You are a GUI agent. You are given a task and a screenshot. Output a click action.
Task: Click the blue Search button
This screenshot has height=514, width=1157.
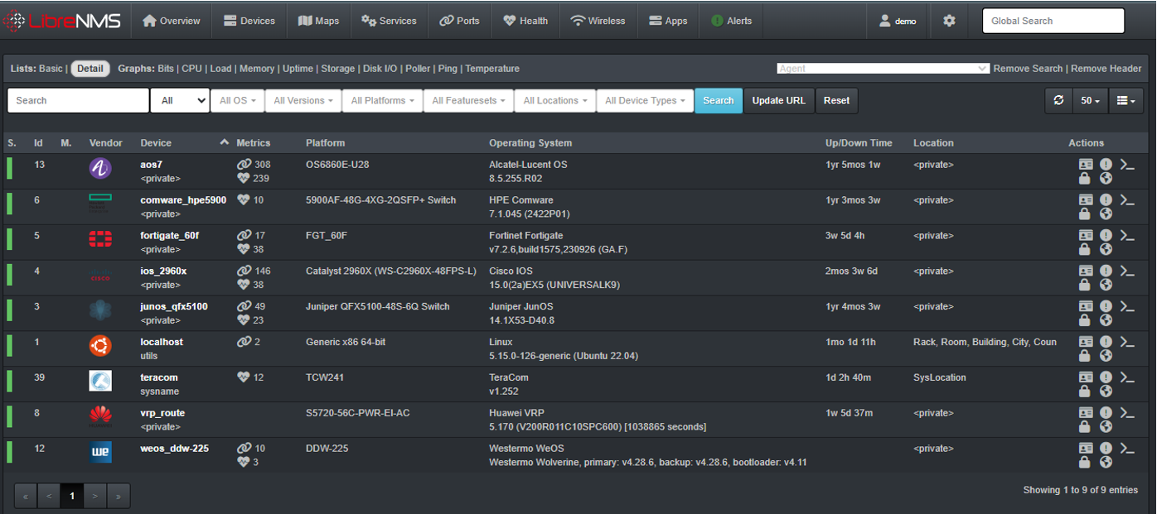pyautogui.click(x=719, y=100)
